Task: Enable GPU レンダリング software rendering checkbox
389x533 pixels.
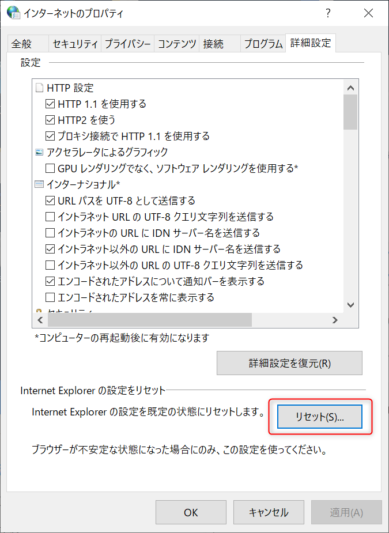Action: pyautogui.click(x=50, y=169)
